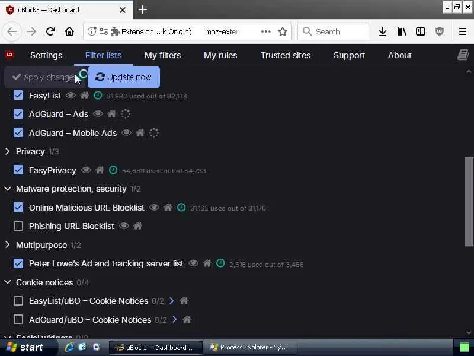
Task: View Phishing URL Blocklist eye icon
Action: (124, 226)
